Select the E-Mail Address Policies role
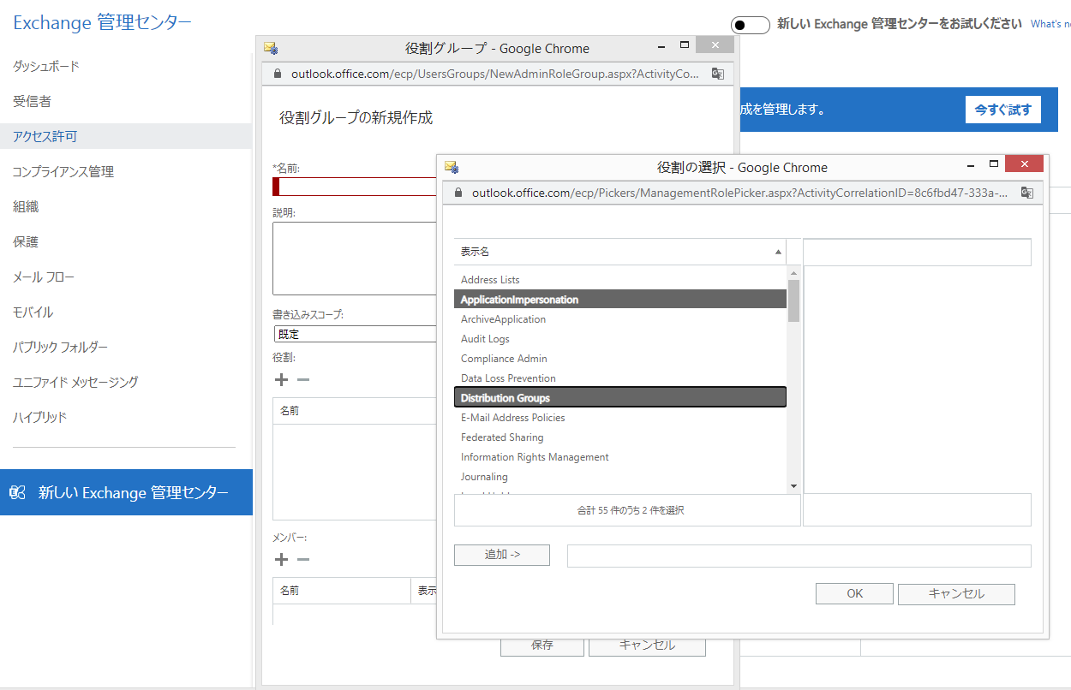This screenshot has height=690, width=1071. point(620,418)
